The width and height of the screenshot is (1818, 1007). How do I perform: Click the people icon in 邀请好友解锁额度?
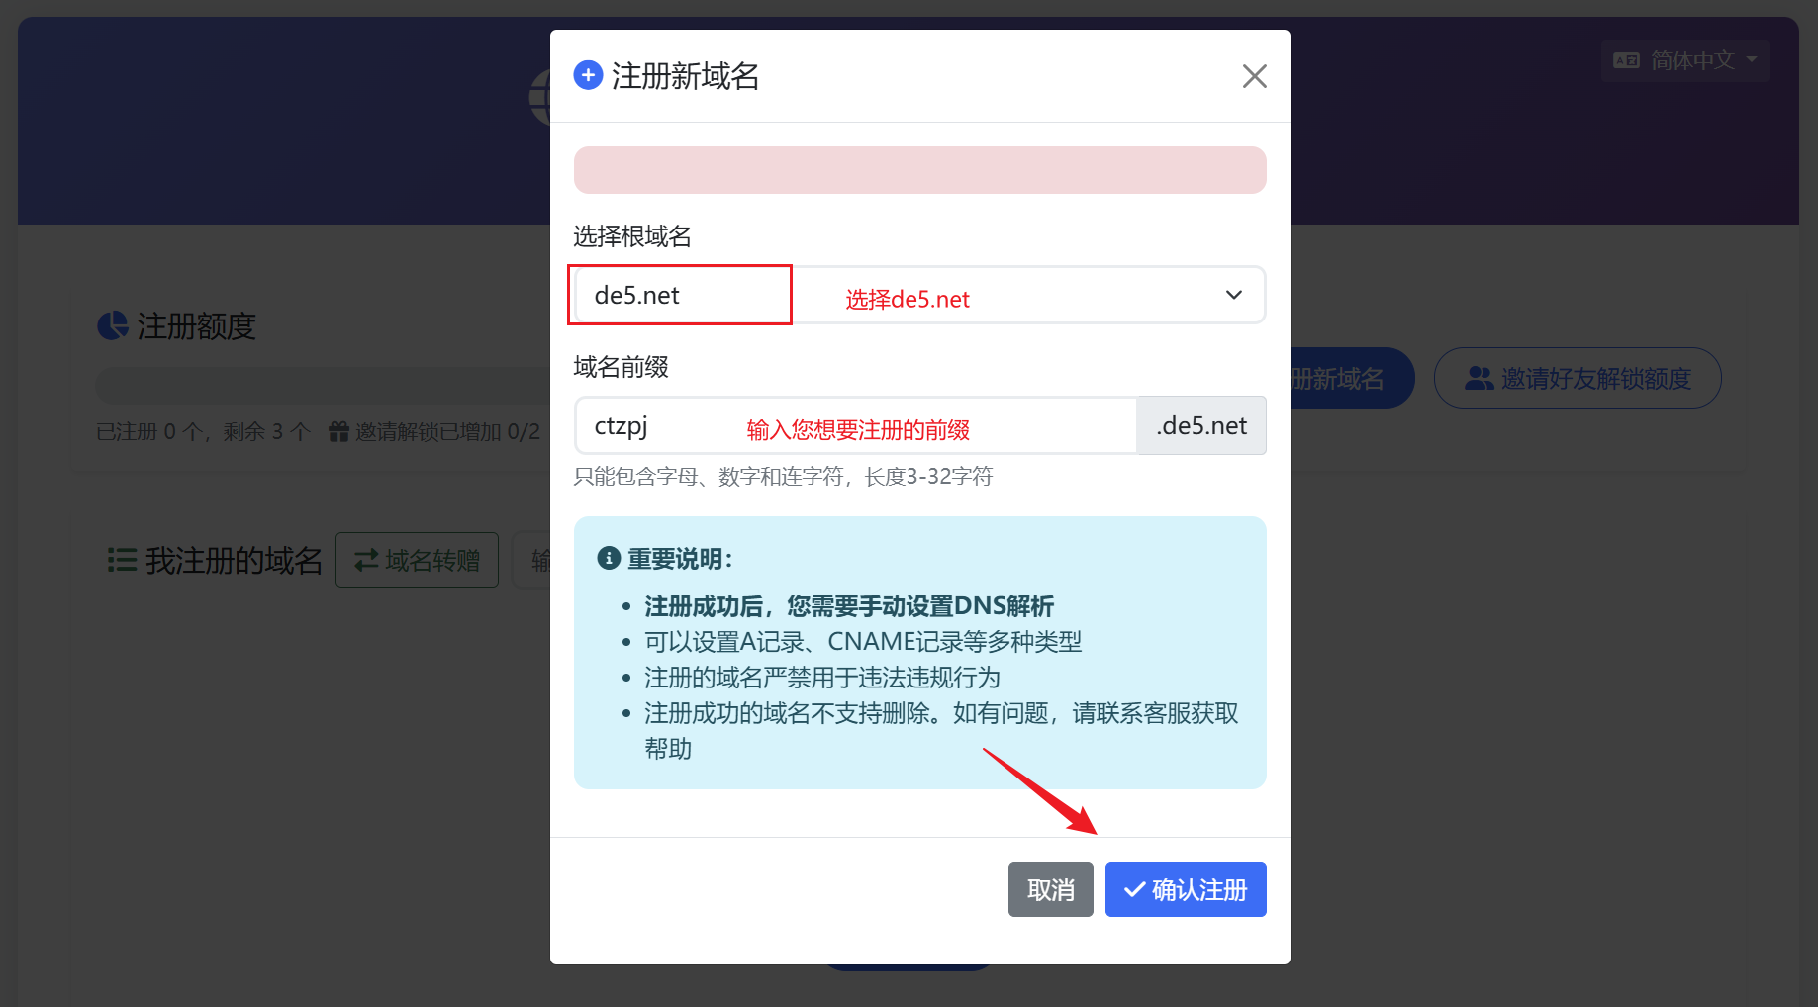[x=1479, y=378]
